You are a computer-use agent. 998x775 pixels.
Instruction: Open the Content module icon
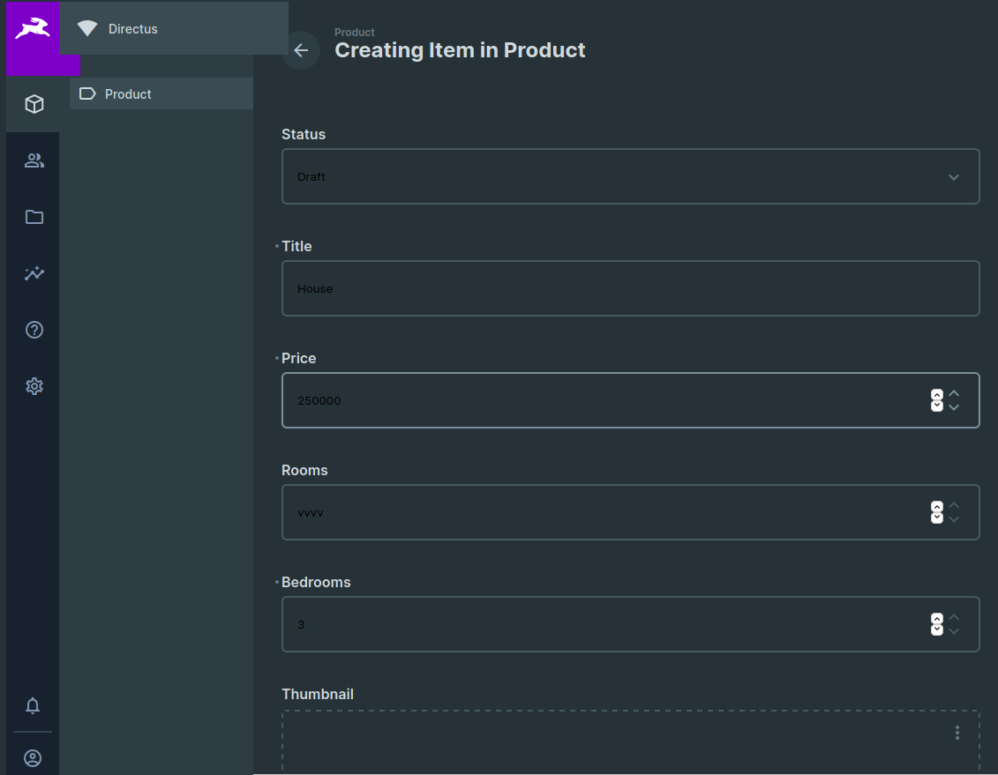tap(33, 103)
